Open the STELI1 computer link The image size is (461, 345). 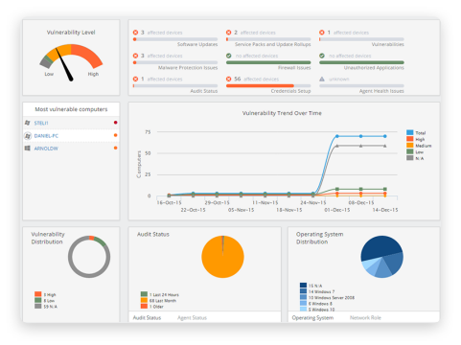(41, 123)
